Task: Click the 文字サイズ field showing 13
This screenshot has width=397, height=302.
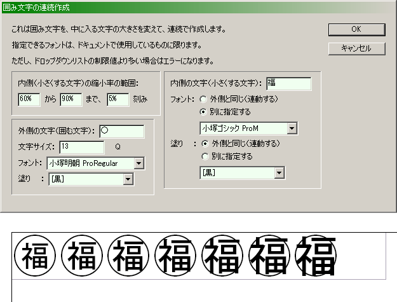Action: tap(82, 148)
